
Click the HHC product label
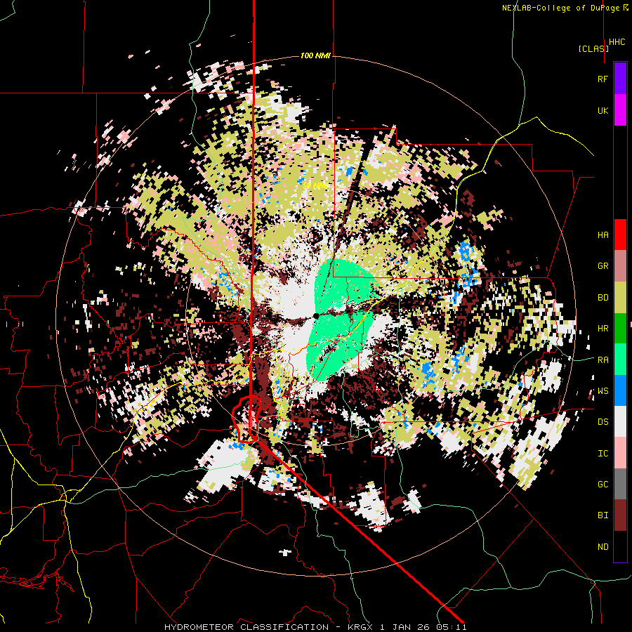tap(617, 42)
